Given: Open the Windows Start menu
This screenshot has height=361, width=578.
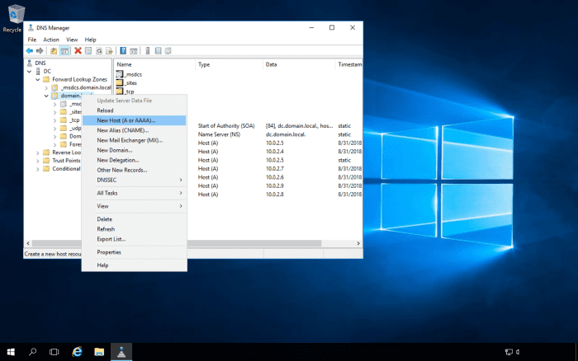Looking at the screenshot, I should (11, 352).
